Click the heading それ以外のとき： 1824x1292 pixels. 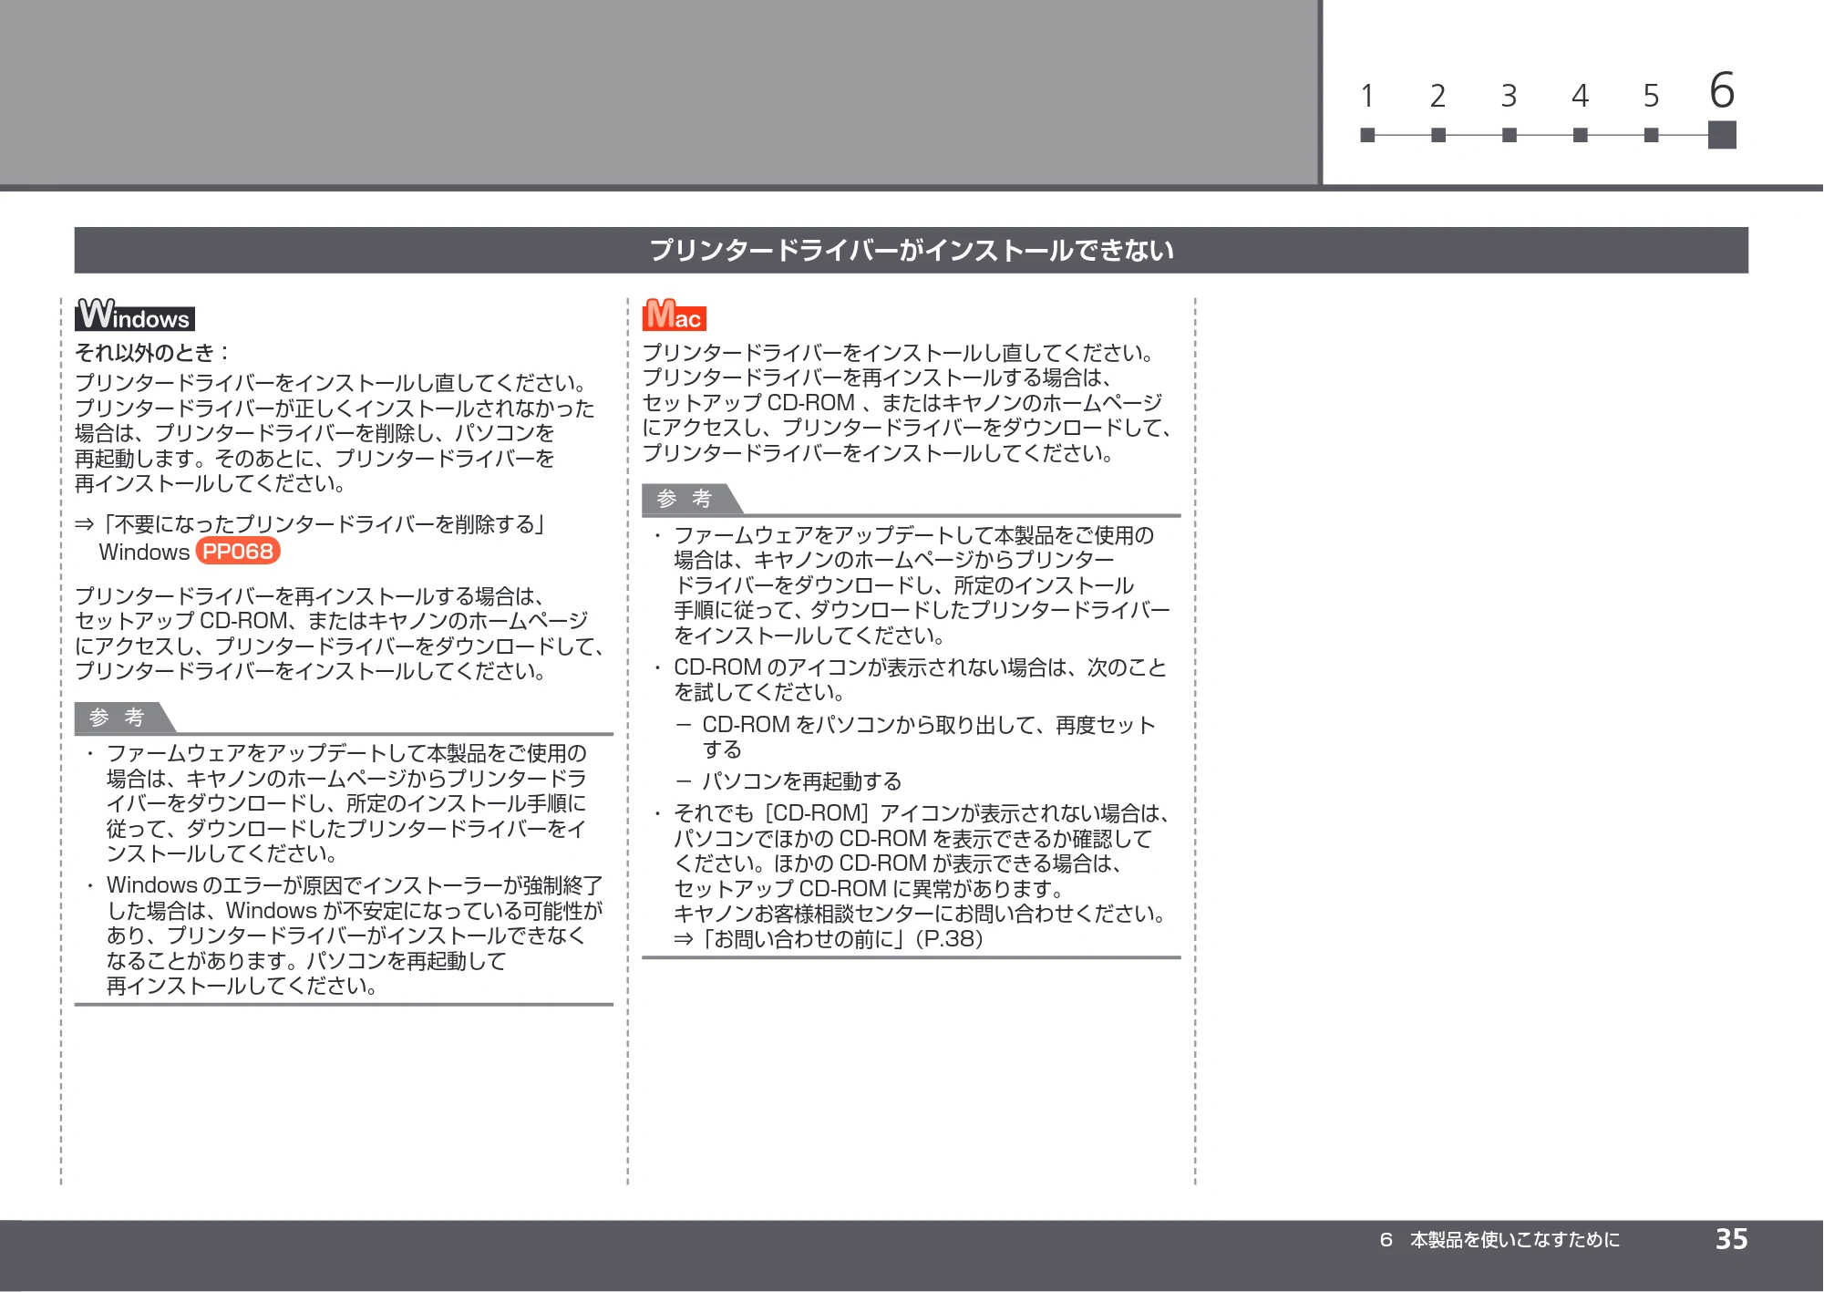[151, 353]
